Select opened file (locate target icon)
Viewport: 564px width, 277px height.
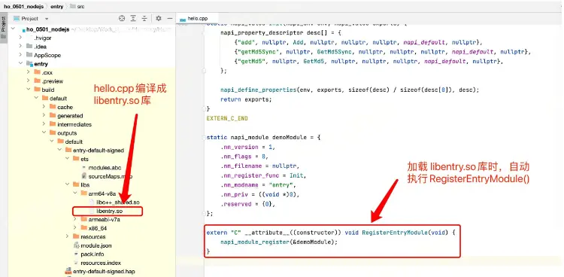pyautogui.click(x=122, y=18)
